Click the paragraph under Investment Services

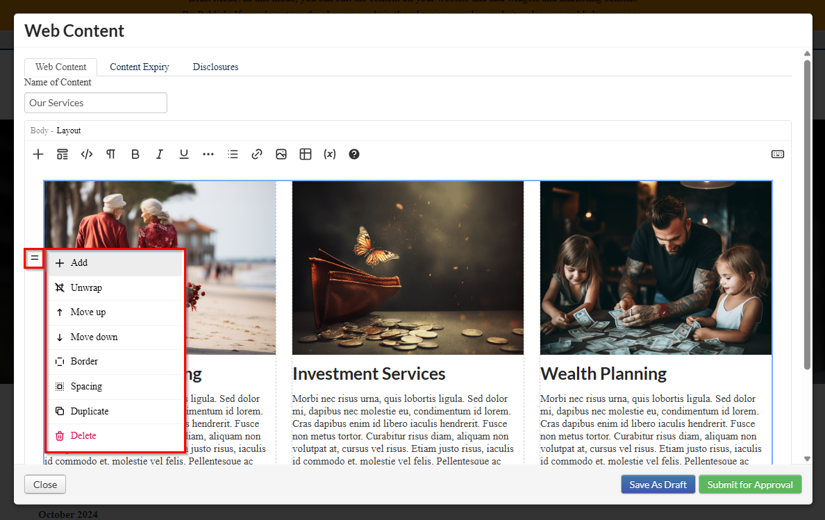(402, 430)
